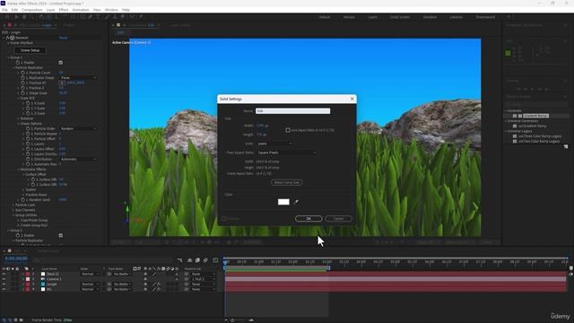Select the Clone Stamp tool
574x323 pixels.
(115, 17)
